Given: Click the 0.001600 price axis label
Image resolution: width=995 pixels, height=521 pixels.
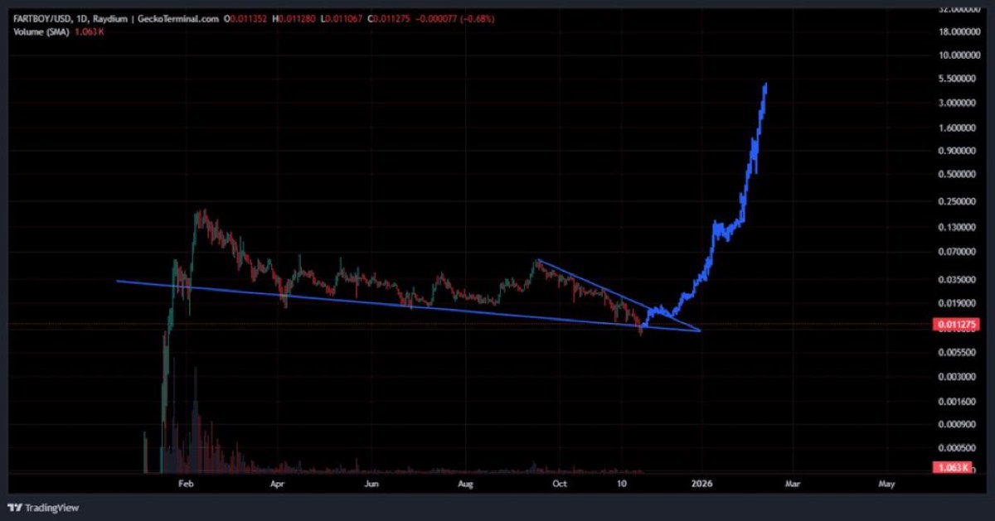Looking at the screenshot, I should tap(957, 401).
